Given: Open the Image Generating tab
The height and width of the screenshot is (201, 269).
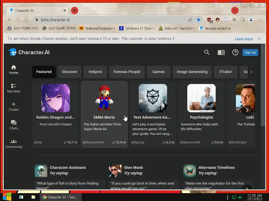Looking at the screenshot, I should pos(192,72).
